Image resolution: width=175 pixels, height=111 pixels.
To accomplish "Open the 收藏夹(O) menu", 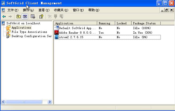I will [x=61, y=10].
